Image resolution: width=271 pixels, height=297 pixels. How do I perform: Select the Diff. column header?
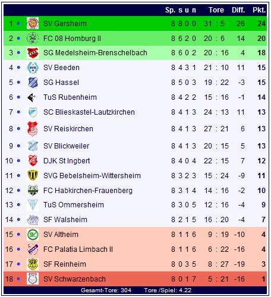tap(238, 10)
